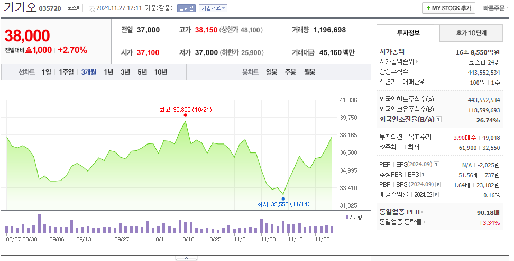Click help icon beside 배당수익률 2024.02
Viewport: 514px width, 261px height.
(x=436, y=195)
